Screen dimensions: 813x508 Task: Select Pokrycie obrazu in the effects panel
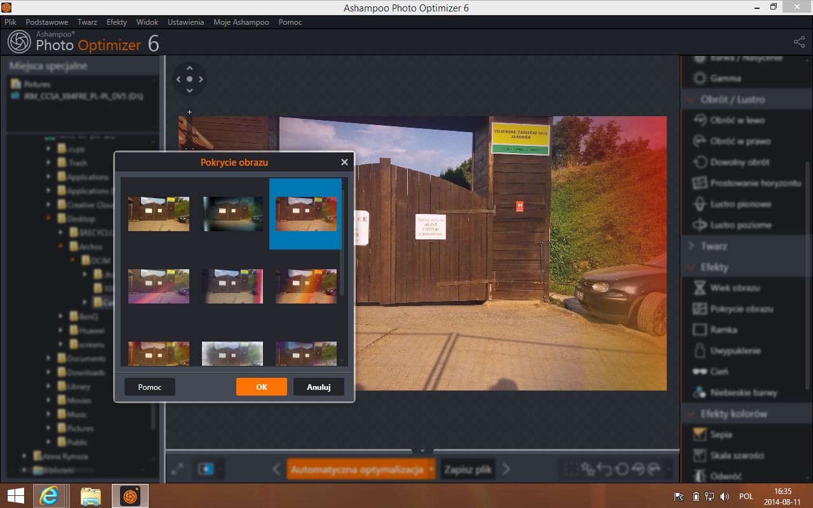[733, 309]
